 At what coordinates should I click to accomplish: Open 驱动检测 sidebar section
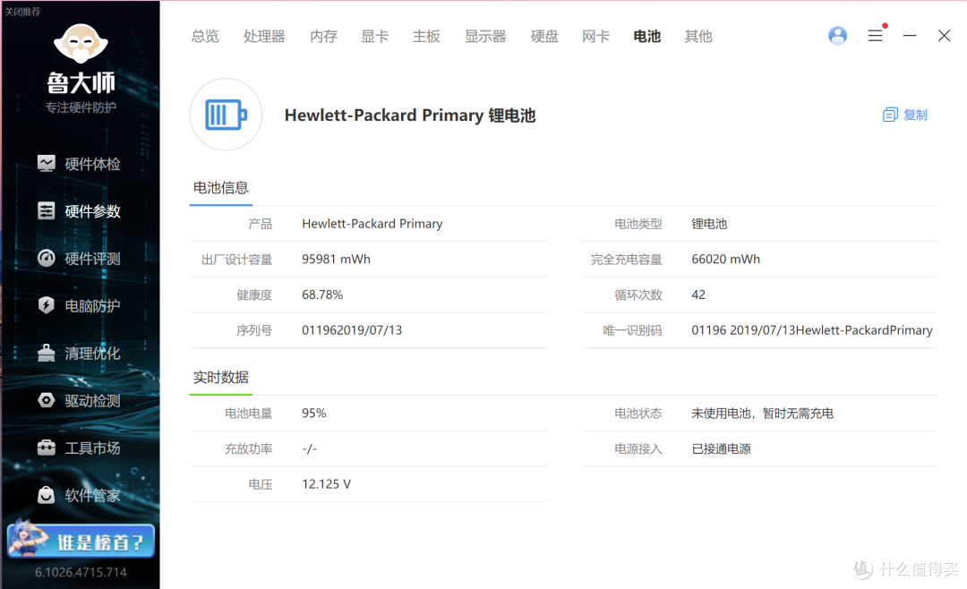pyautogui.click(x=79, y=401)
